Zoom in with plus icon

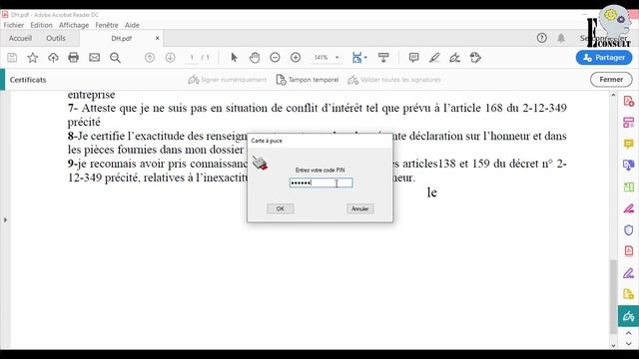pyautogui.click(x=296, y=58)
